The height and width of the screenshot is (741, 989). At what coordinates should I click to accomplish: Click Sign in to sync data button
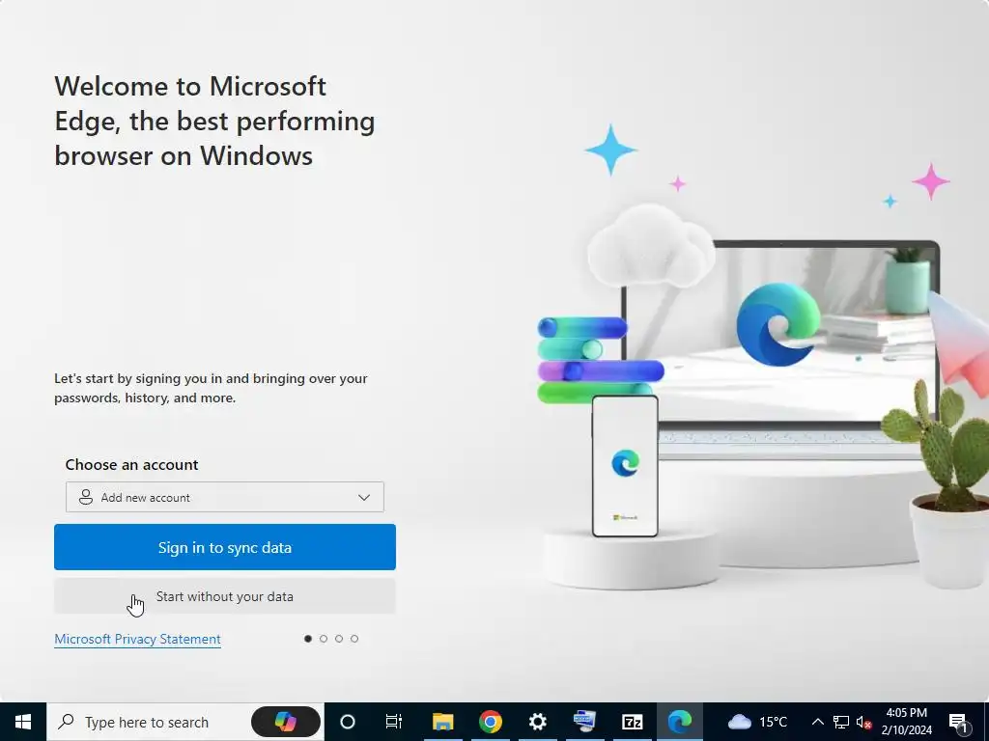click(x=224, y=547)
